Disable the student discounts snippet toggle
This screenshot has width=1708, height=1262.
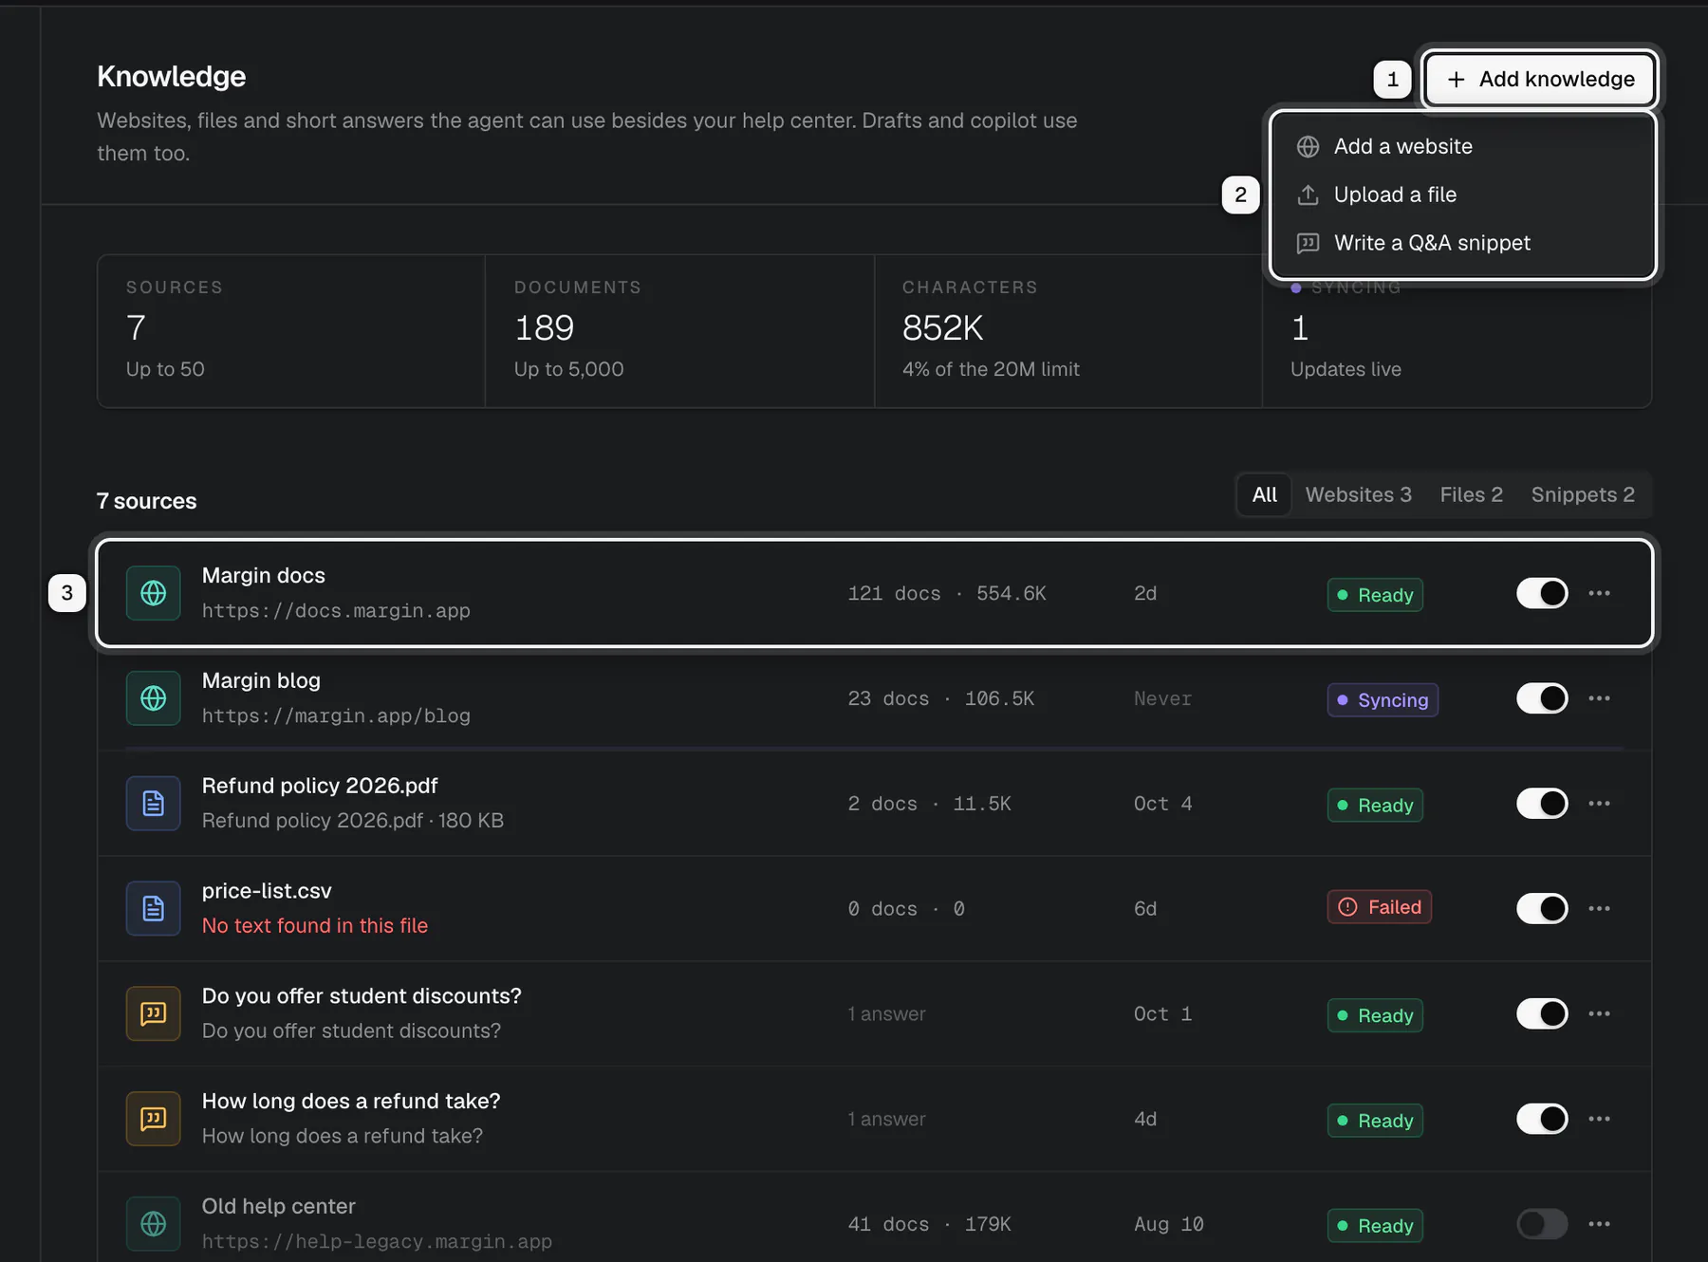tap(1542, 1013)
